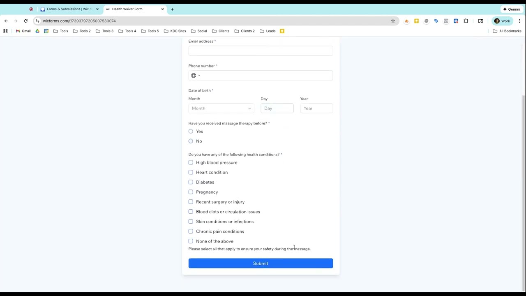This screenshot has width=526, height=296.
Task: Tick the Pregnancy checkbox
Action: (x=191, y=192)
